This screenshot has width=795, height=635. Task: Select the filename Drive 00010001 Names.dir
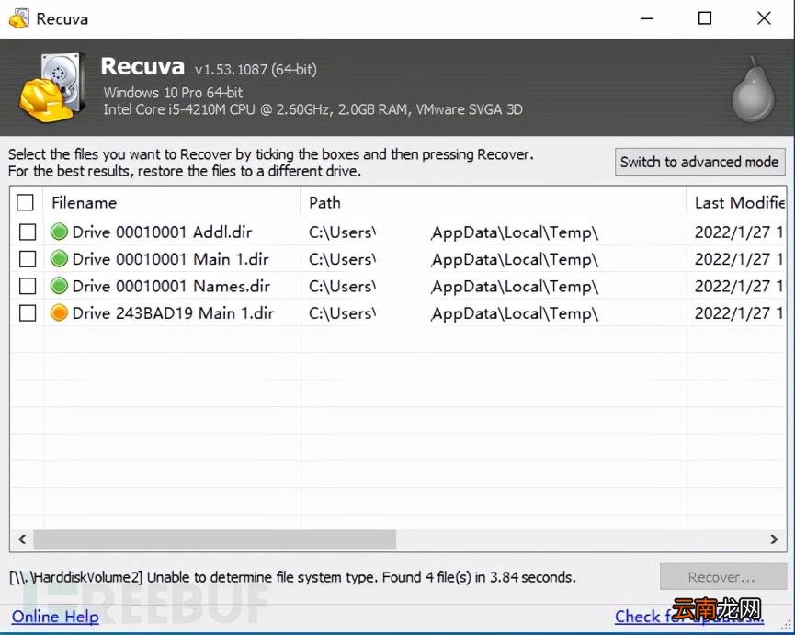pos(171,286)
